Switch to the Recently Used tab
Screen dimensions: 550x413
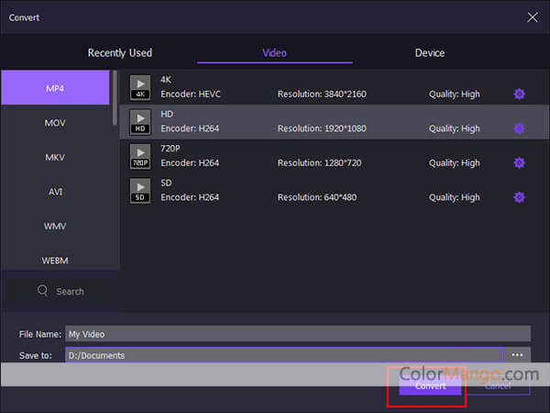(119, 52)
